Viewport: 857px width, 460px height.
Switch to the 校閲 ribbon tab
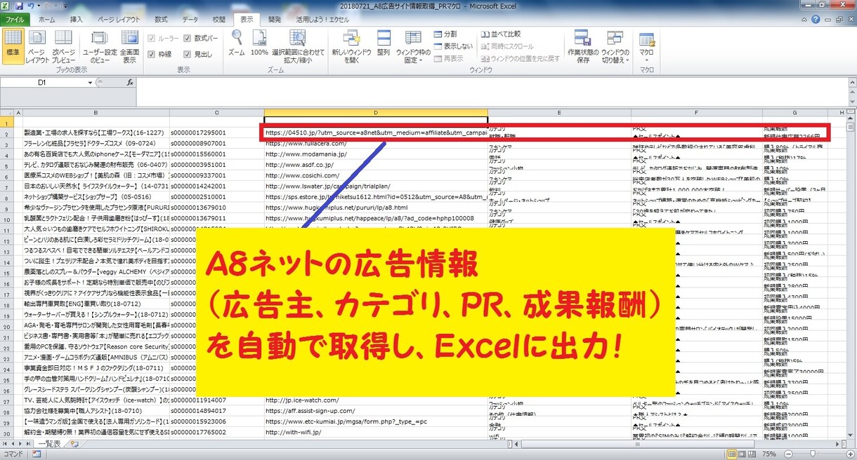219,20
